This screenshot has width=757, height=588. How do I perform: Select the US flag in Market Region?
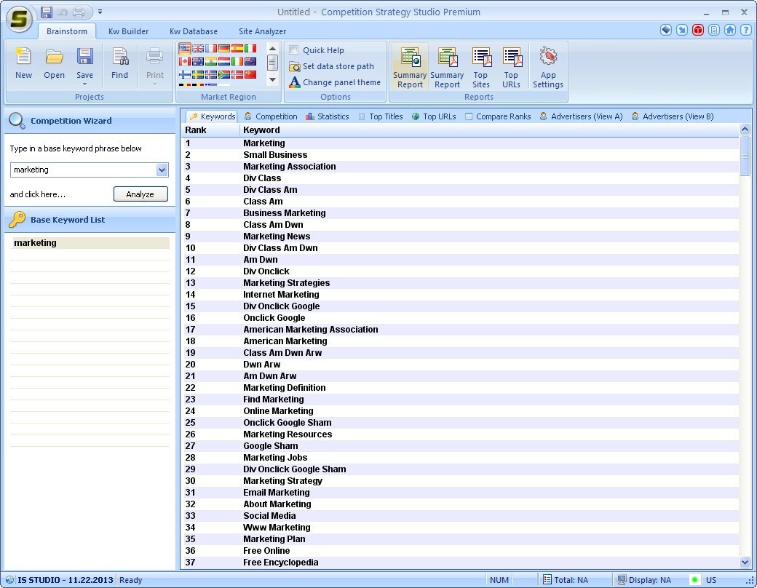tap(184, 48)
